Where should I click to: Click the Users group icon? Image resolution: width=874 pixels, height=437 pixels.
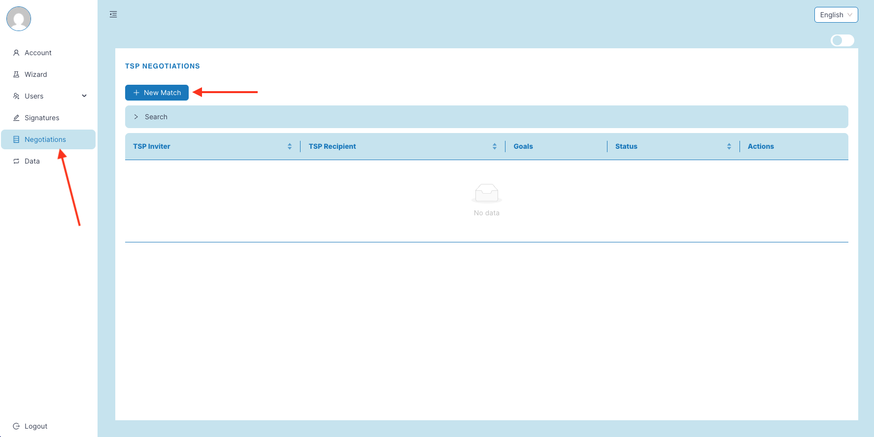pyautogui.click(x=16, y=96)
